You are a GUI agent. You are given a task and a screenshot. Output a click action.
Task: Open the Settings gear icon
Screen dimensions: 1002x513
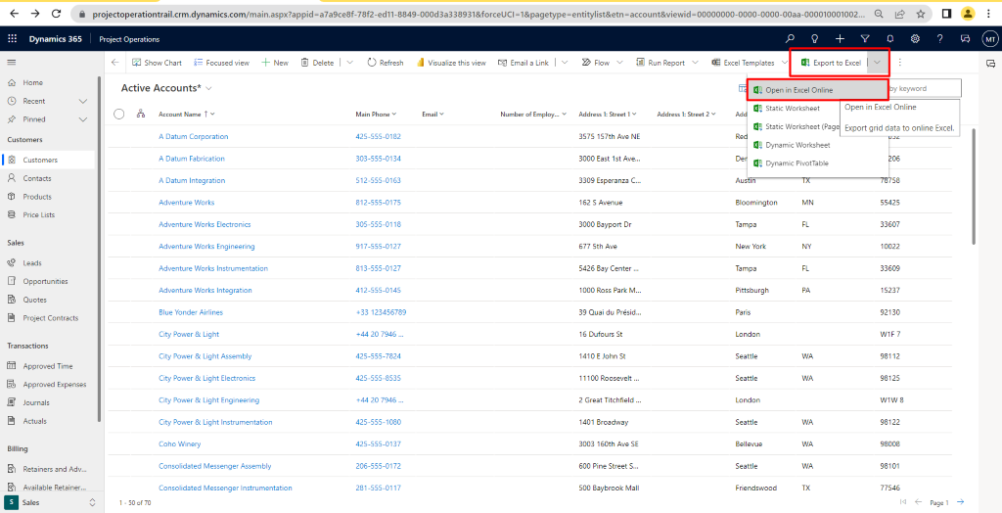[x=915, y=38]
